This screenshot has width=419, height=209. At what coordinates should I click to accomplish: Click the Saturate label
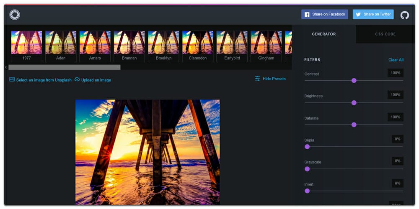[311, 118]
